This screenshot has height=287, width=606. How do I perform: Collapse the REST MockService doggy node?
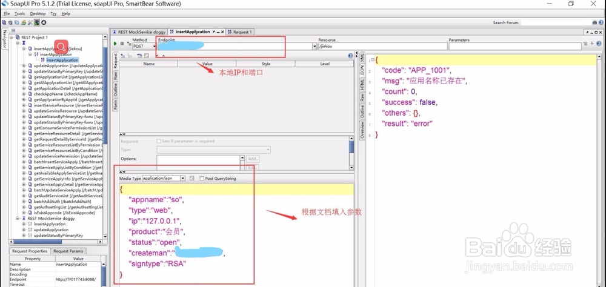tap(18, 218)
